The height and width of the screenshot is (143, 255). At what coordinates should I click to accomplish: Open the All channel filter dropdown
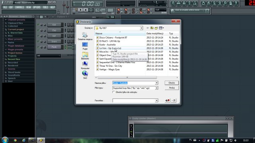pyautogui.click(x=49, y=56)
